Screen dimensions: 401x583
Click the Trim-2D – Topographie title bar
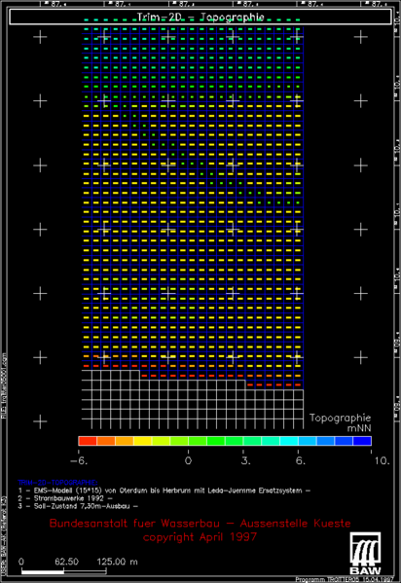pos(200,18)
